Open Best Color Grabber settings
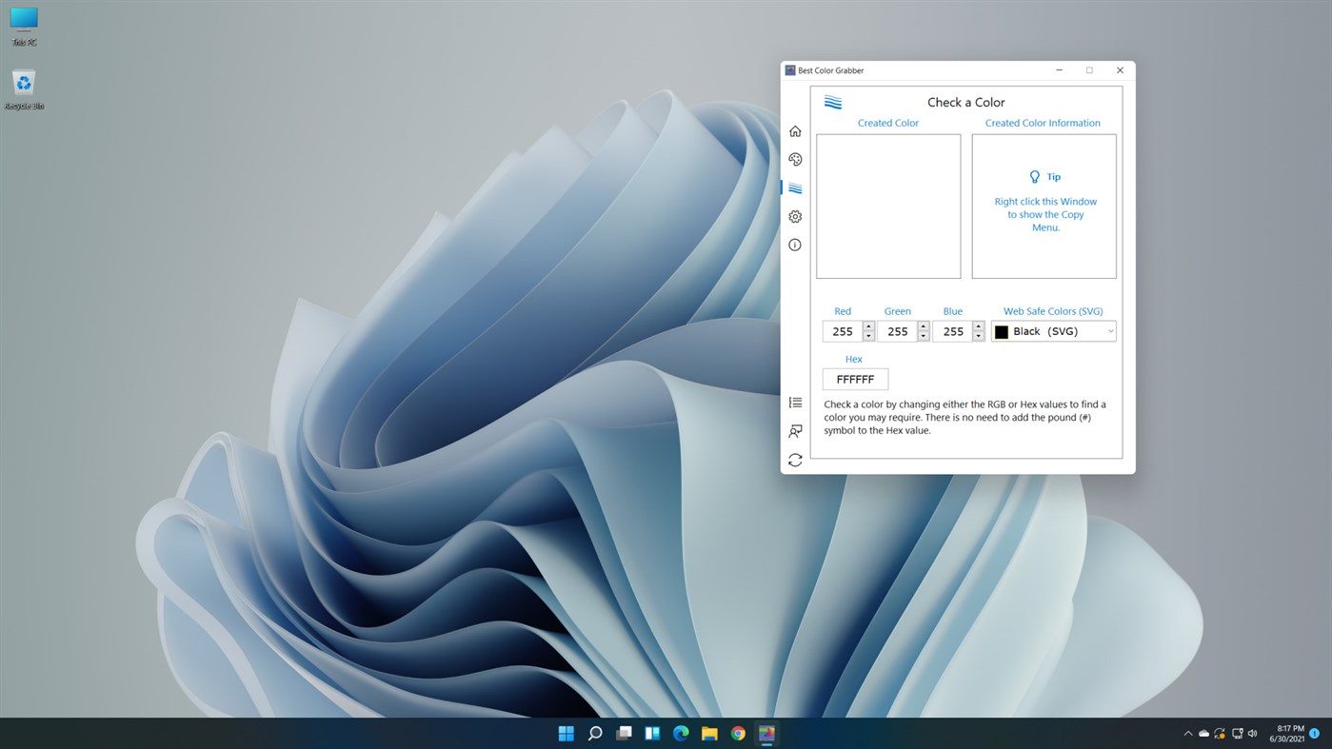This screenshot has width=1332, height=749. (x=795, y=216)
